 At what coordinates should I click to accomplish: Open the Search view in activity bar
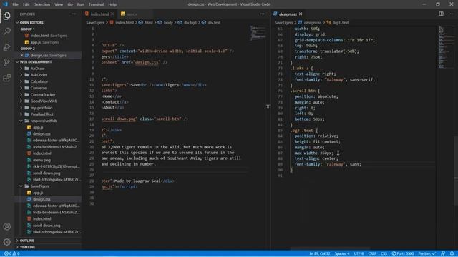coord(6,31)
